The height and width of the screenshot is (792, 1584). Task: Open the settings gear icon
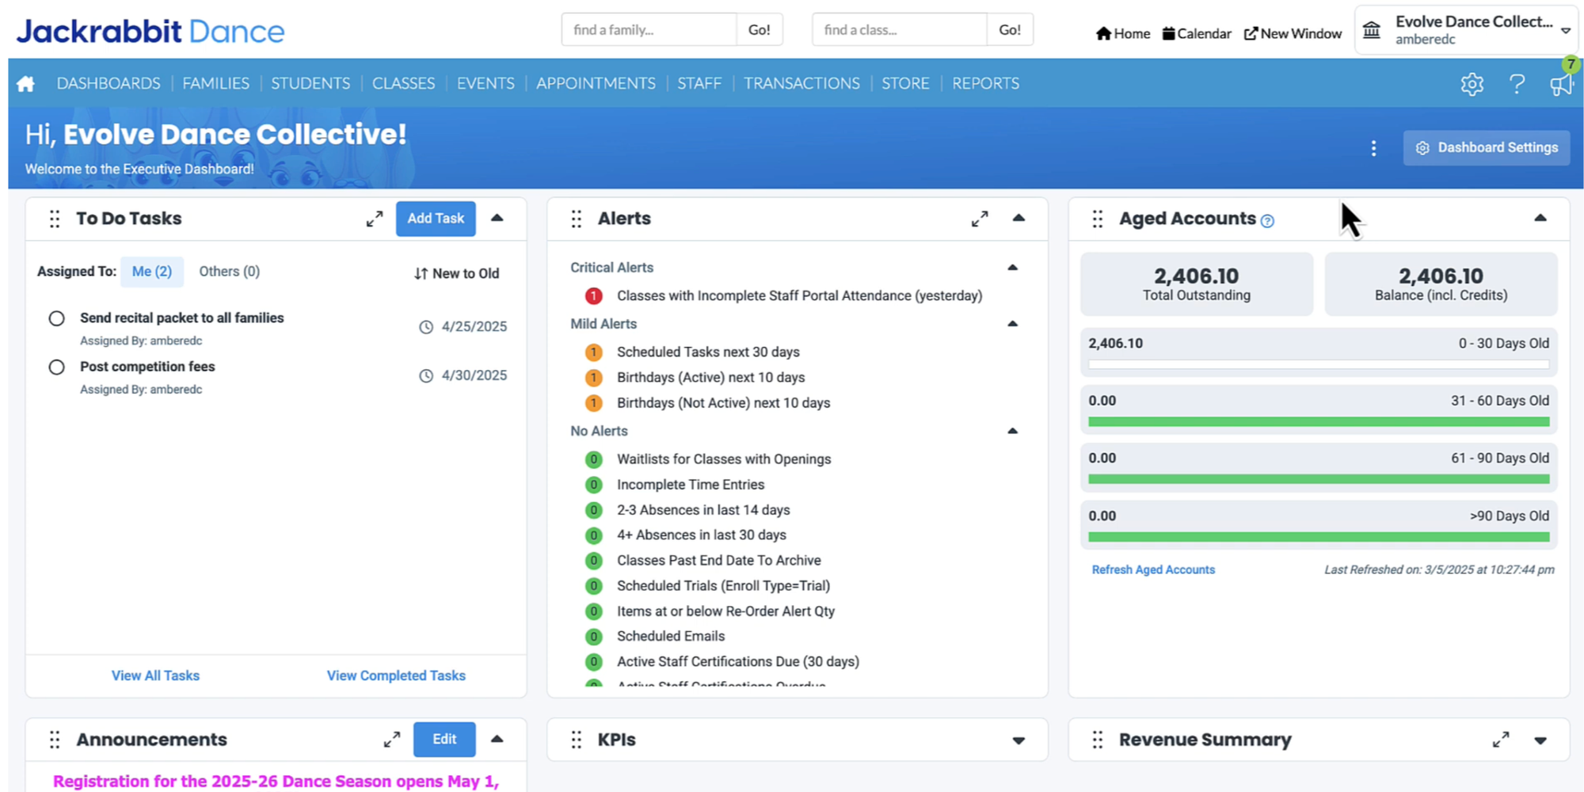[1472, 83]
